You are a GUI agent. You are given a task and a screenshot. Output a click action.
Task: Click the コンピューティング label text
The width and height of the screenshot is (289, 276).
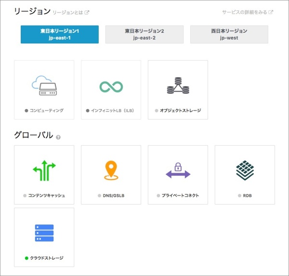point(47,110)
